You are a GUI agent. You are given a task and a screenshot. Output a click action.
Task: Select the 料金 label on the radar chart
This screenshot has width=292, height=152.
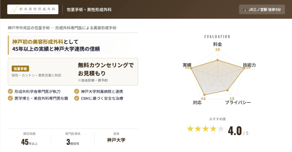coord(218,44)
